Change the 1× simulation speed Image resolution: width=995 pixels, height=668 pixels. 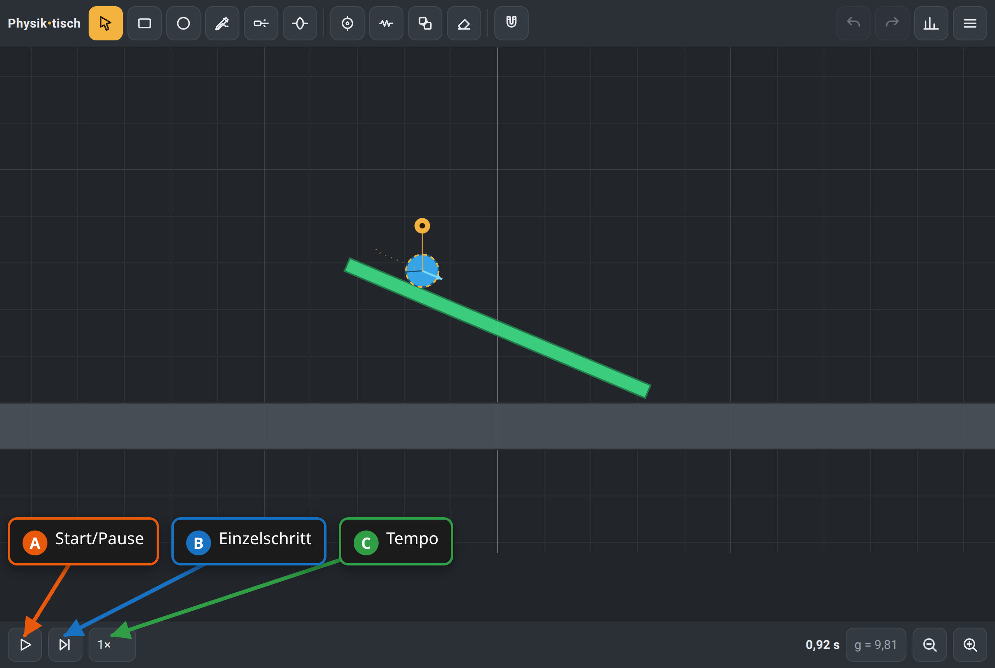(112, 645)
